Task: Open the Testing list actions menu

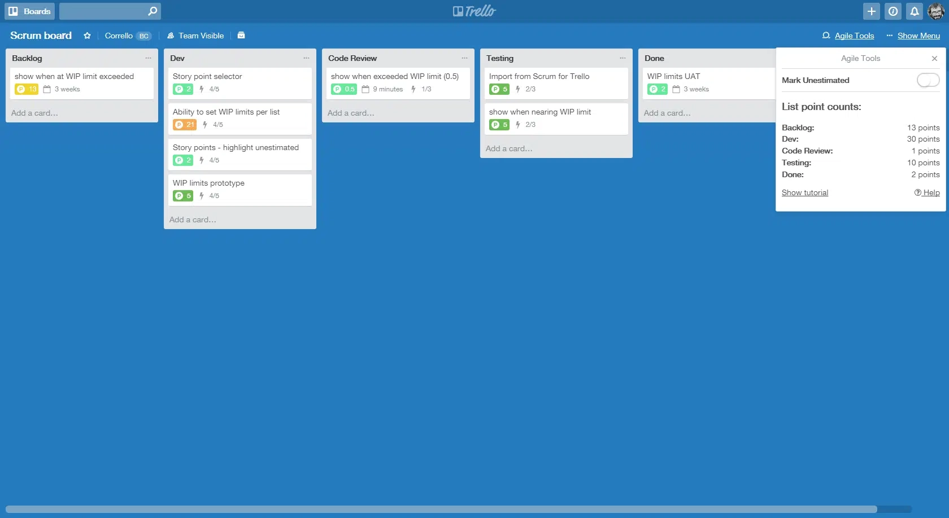Action: click(x=622, y=58)
